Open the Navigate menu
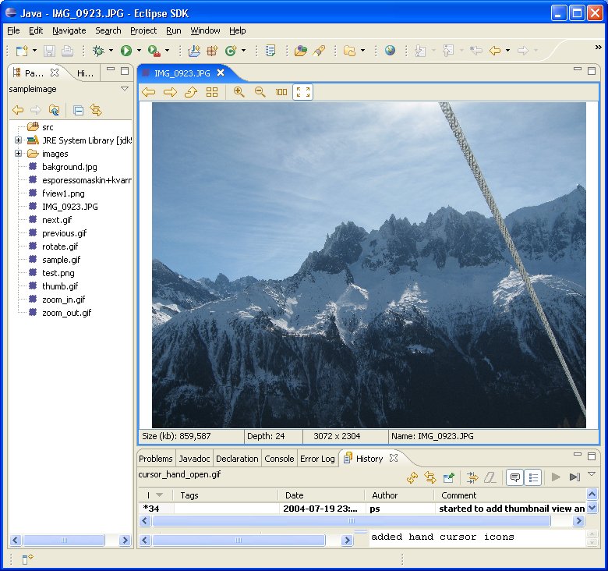The width and height of the screenshot is (608, 571). click(69, 30)
